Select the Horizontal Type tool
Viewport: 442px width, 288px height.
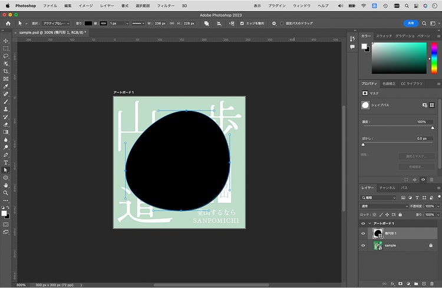6,162
